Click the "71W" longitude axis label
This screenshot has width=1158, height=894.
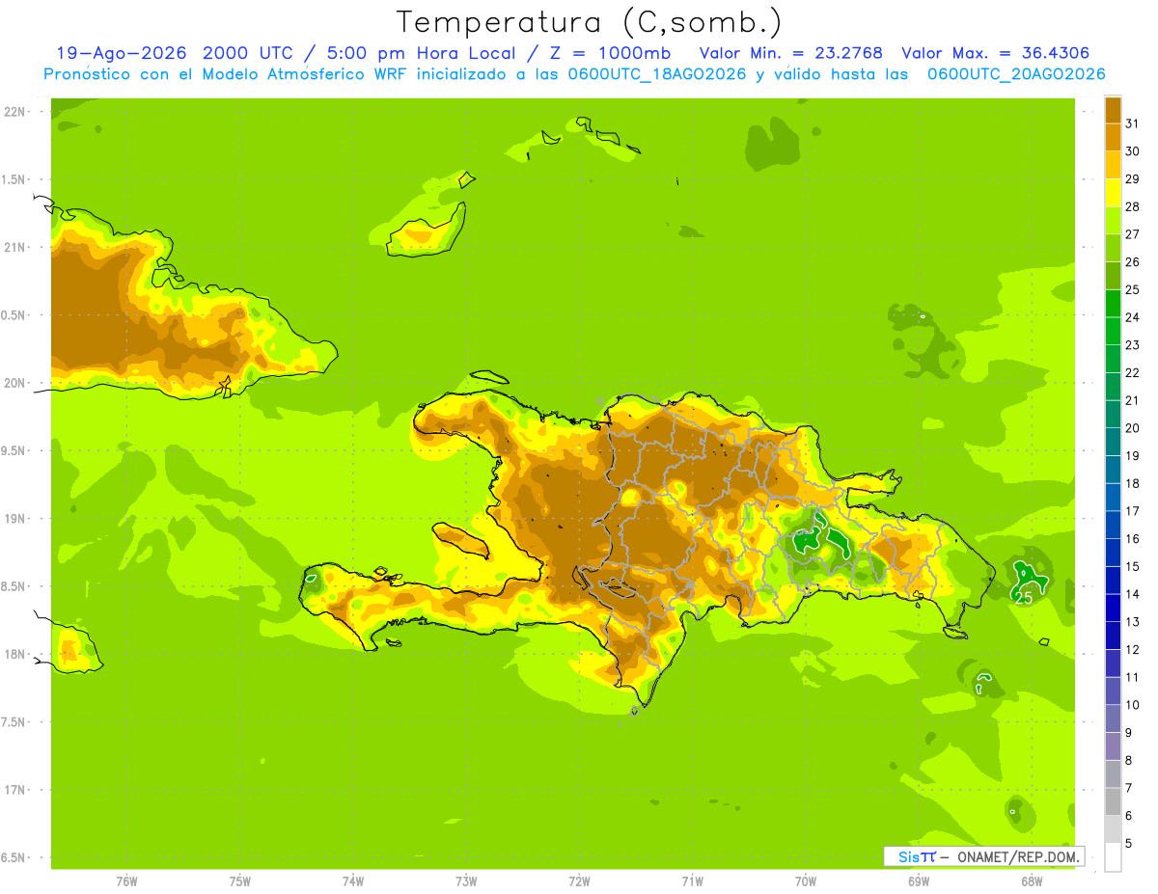(692, 881)
